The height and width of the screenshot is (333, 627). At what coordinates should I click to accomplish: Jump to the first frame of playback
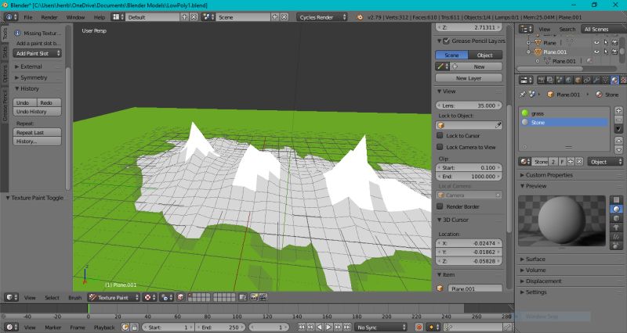(x=302, y=328)
